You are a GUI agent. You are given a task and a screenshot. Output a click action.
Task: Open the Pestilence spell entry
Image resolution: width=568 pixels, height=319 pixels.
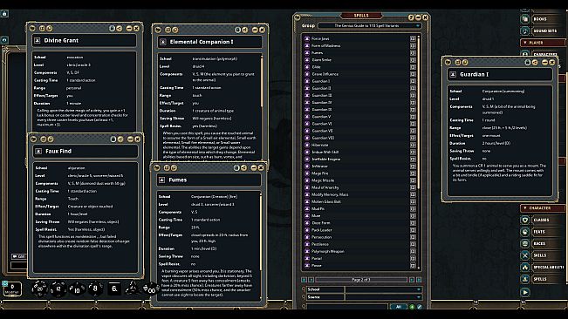[x=320, y=244]
